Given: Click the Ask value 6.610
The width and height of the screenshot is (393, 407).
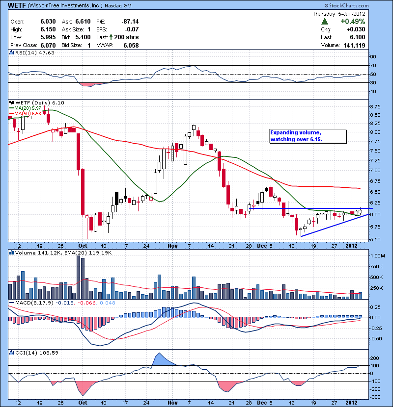Looking at the screenshot, I should point(83,22).
